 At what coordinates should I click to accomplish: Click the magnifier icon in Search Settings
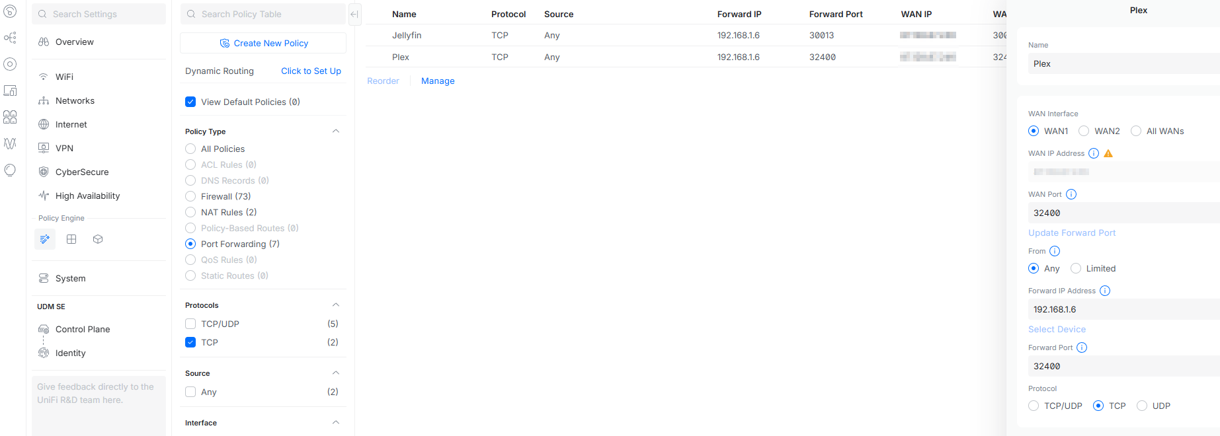tap(42, 14)
